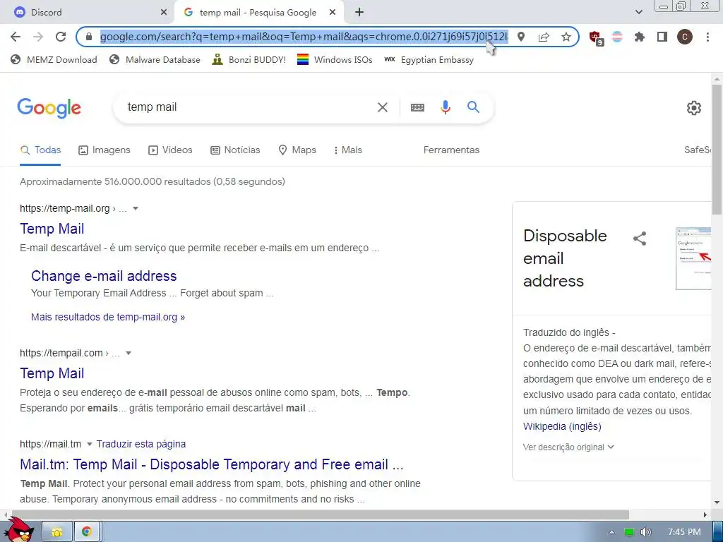The image size is (723, 542).
Task: Open the volume speaker tray icon
Action: point(645,532)
